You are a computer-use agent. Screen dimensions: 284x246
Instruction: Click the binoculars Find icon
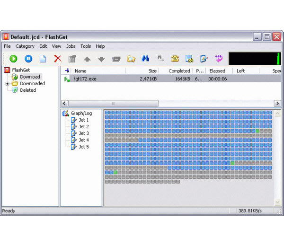[x=145, y=59]
